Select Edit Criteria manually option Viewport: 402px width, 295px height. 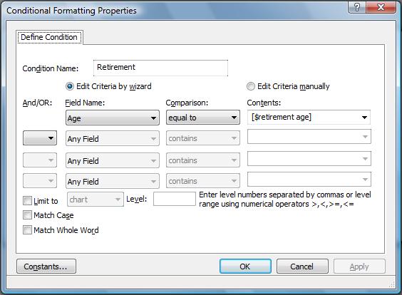coord(250,86)
